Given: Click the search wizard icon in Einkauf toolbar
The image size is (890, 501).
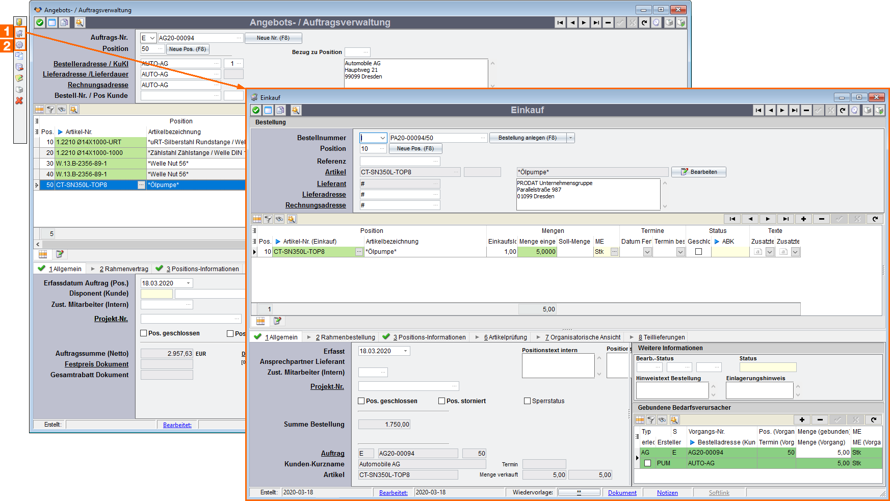Looking at the screenshot, I should (296, 110).
